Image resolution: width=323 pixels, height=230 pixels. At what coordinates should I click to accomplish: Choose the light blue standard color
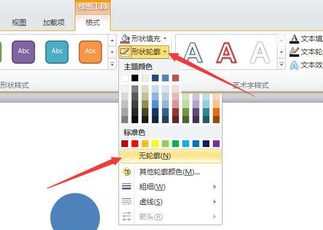(185, 143)
